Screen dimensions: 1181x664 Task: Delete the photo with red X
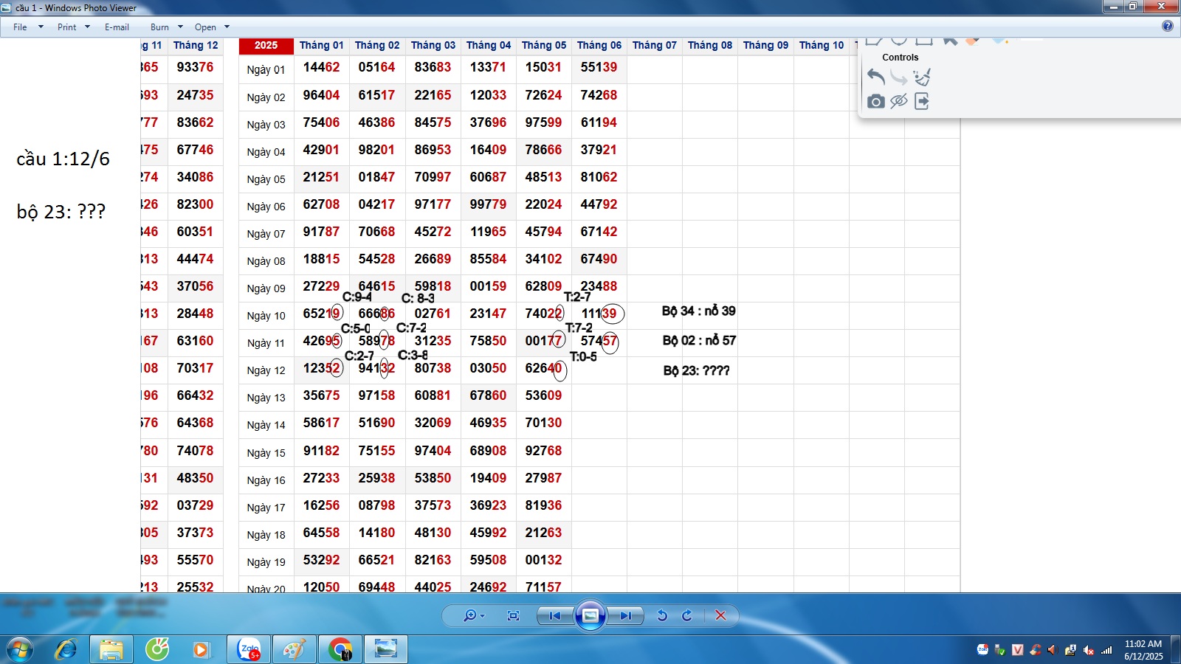point(721,615)
